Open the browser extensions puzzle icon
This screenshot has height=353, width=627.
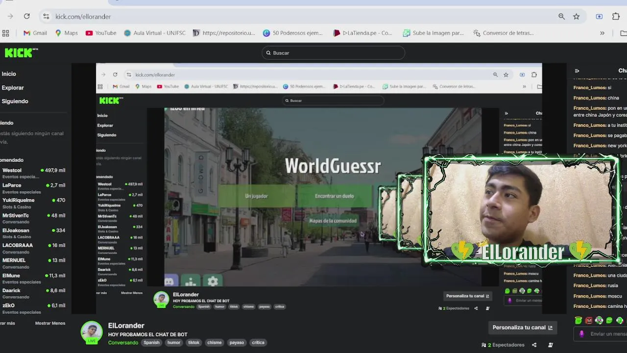click(x=616, y=16)
